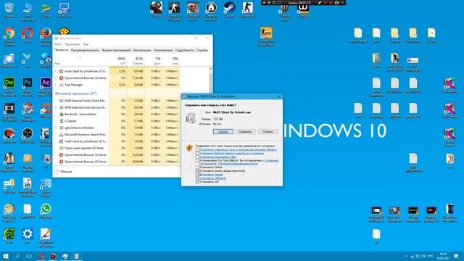Click the shield warning icon in download dialog
This screenshot has width=464, height=261.
point(189,148)
